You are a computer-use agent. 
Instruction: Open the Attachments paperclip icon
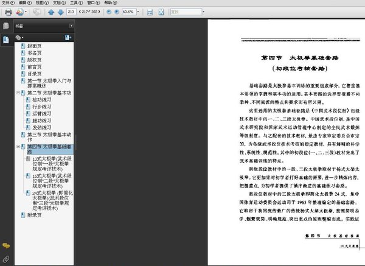tap(6, 259)
